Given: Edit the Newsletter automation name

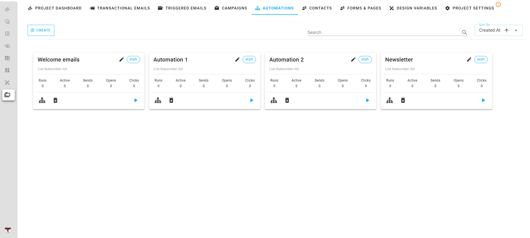Looking at the screenshot, I should coord(469,60).
